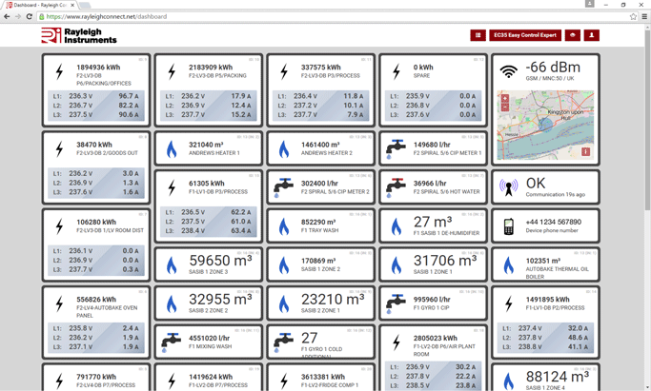Image resolution: width=651 pixels, height=391 pixels.
Task: Click the 995960 l/hr reading
Action: 432,300
